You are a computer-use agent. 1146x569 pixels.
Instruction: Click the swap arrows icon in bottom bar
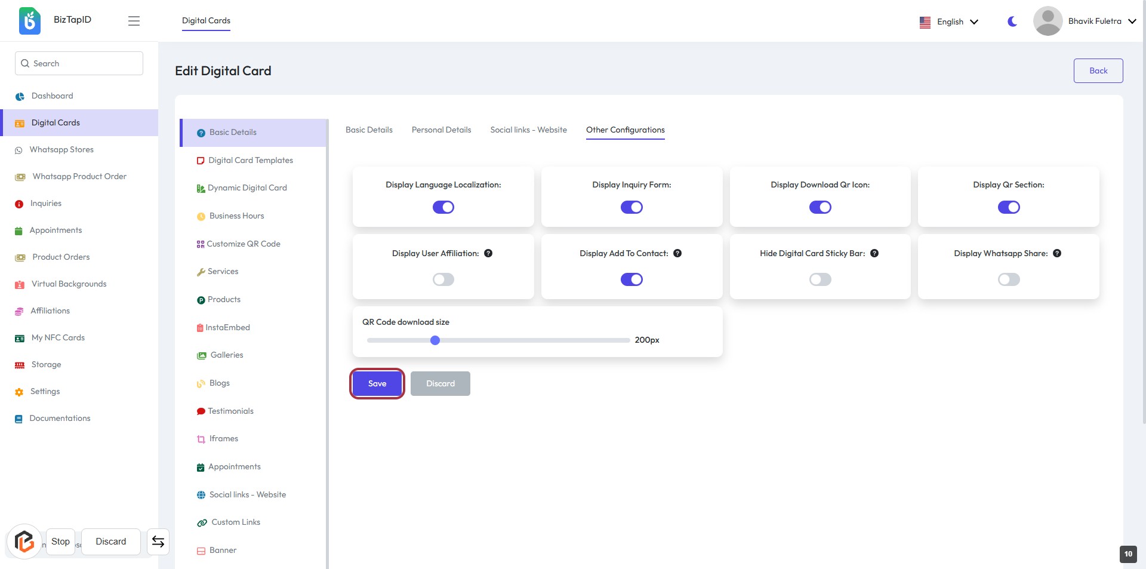pyautogui.click(x=158, y=542)
